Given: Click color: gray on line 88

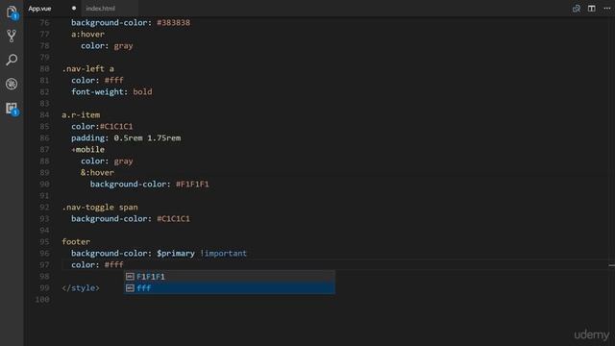Looking at the screenshot, I should point(107,161).
